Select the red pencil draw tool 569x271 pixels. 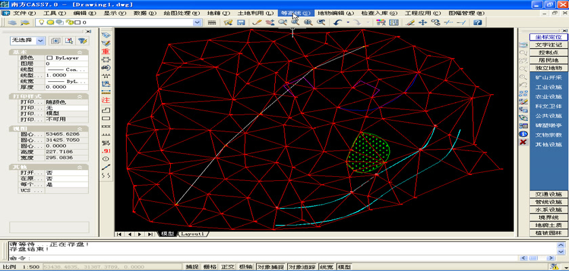tap(257, 22)
